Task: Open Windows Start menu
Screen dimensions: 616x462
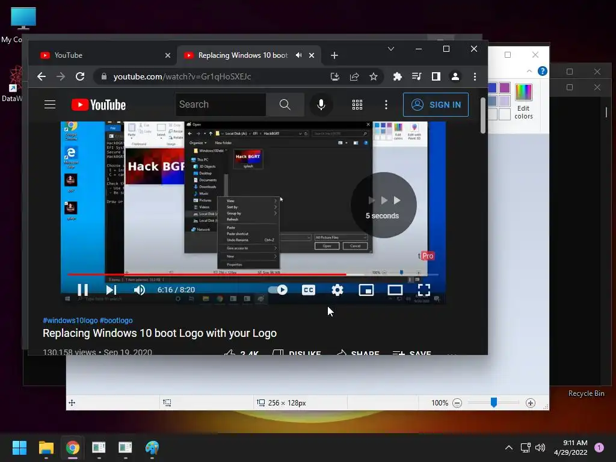Action: 19,448
